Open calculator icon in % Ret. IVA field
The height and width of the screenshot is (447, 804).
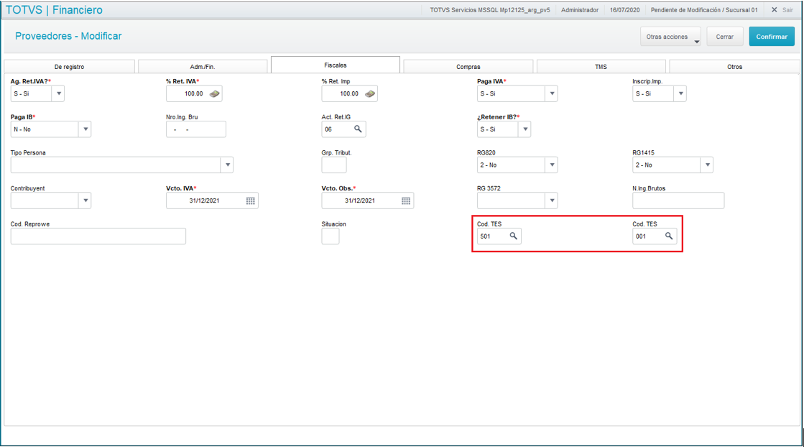[x=214, y=94]
